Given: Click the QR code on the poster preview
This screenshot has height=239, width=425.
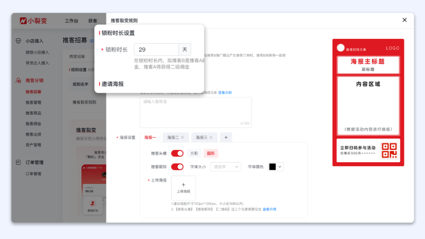Looking at the screenshot, I should 390,151.
